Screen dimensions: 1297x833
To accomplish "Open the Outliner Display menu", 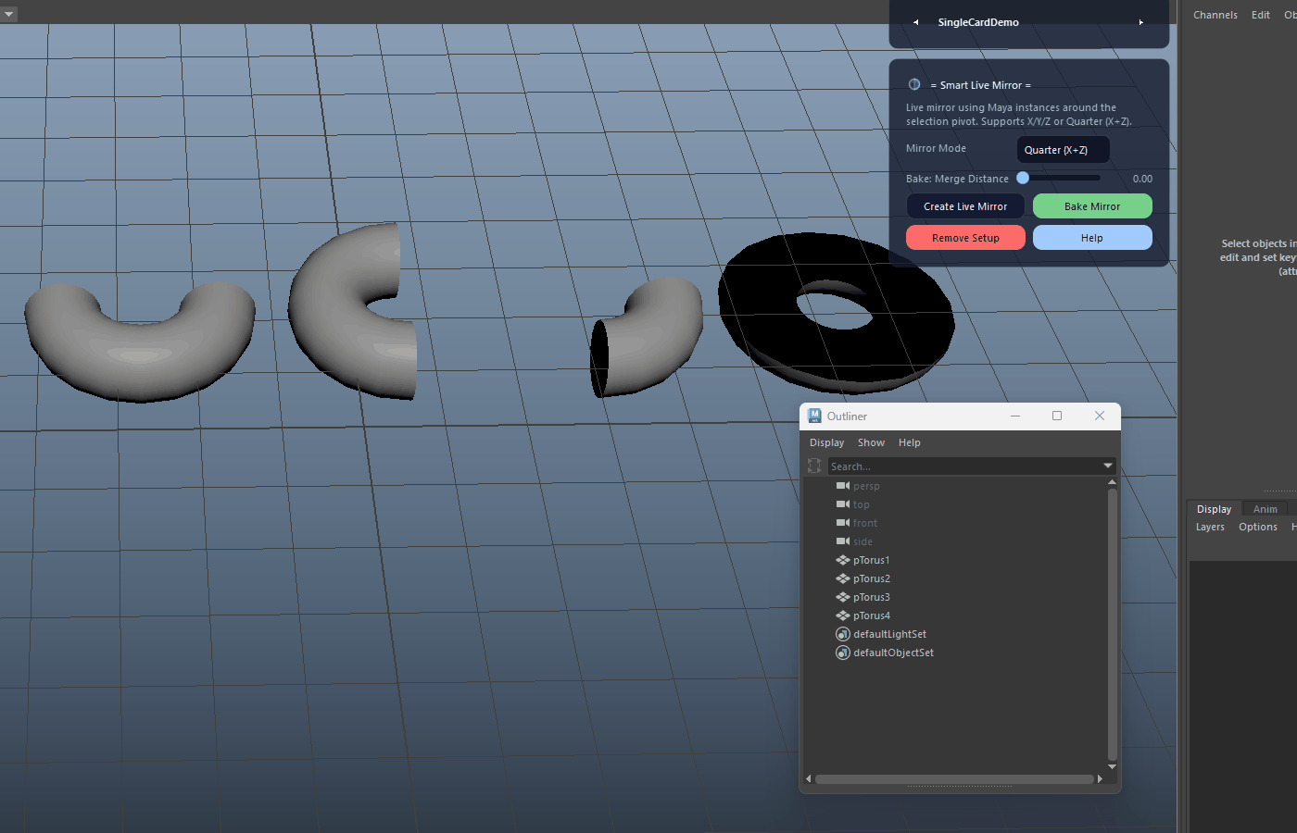I will pyautogui.click(x=826, y=442).
